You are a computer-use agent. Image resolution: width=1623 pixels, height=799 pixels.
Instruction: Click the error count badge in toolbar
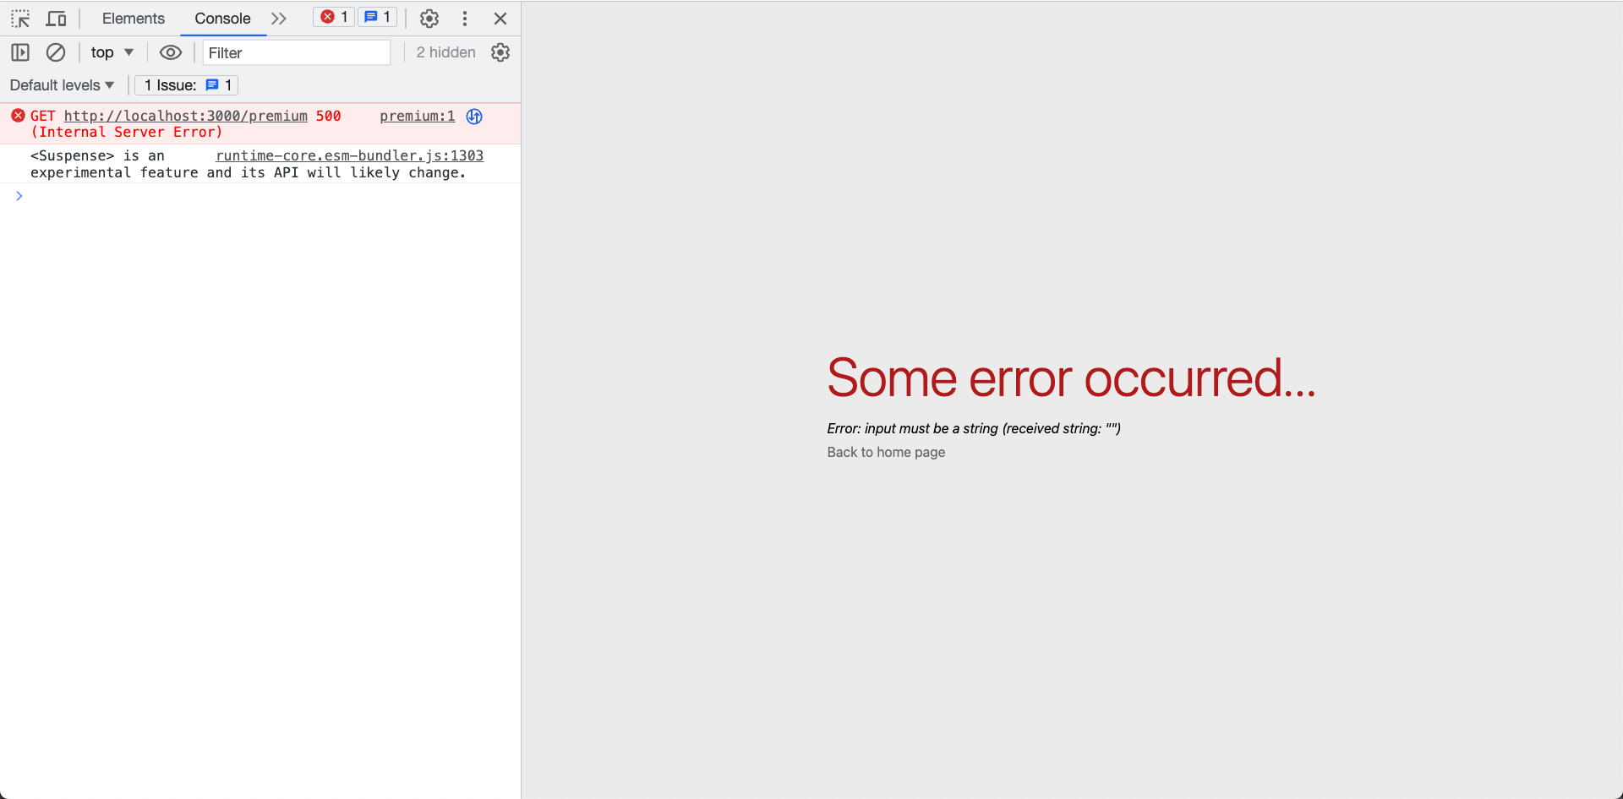(333, 16)
